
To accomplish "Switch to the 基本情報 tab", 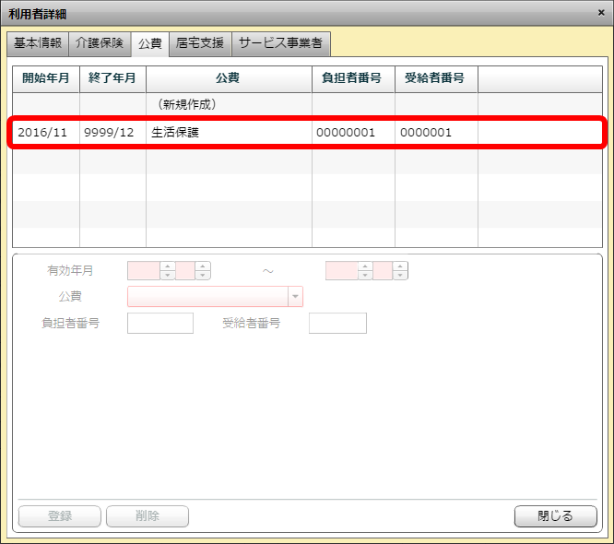I will coord(38,43).
